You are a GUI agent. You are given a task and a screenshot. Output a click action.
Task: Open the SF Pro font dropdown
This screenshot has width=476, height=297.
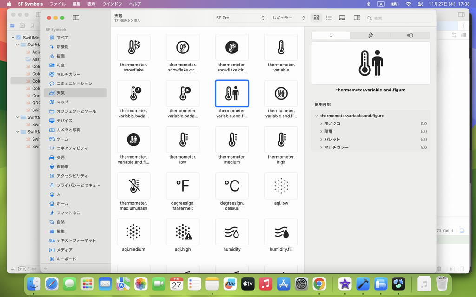240,18
